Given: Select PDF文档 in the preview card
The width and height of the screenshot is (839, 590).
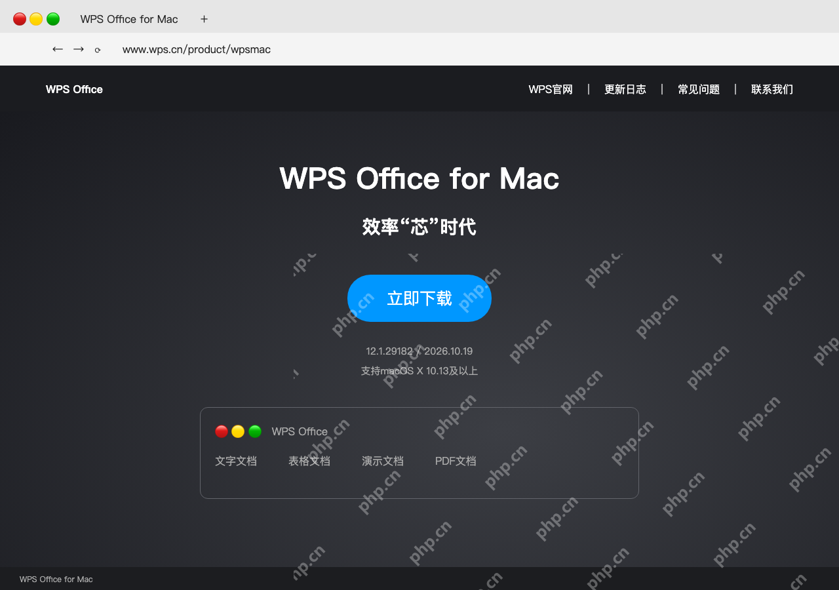Looking at the screenshot, I should tap(456, 461).
